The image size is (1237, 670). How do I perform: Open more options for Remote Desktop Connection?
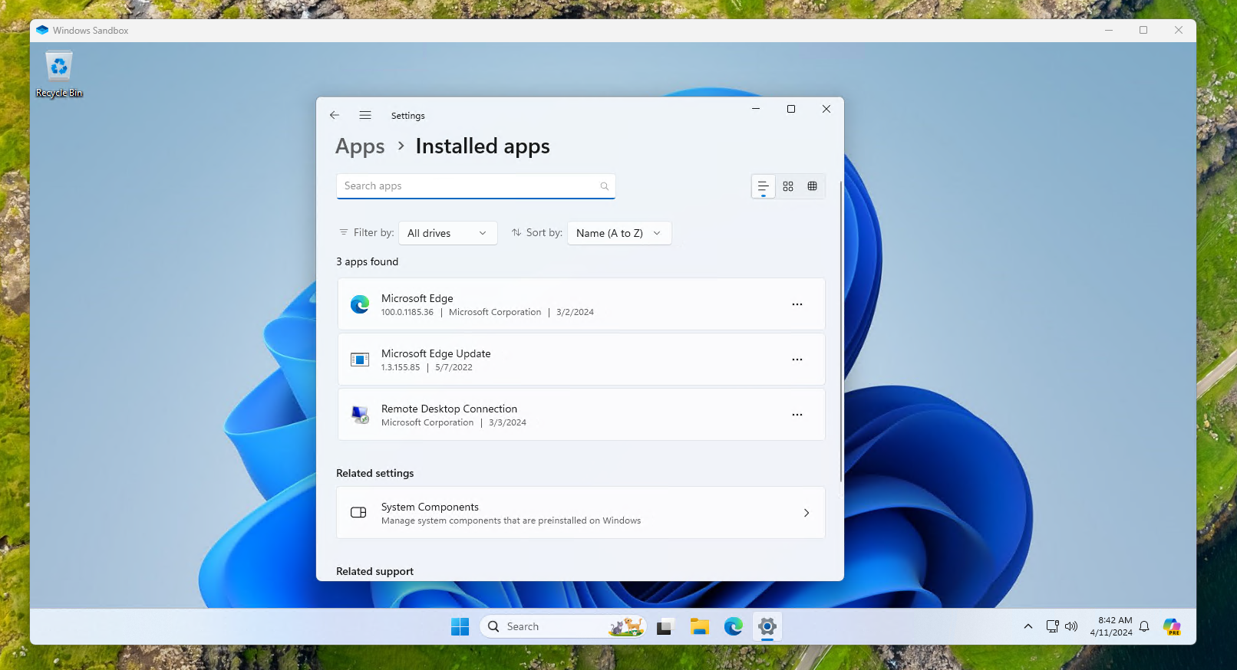coord(797,415)
